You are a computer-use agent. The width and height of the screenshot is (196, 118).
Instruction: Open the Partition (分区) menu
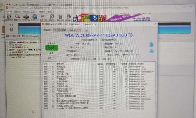coord(26,12)
